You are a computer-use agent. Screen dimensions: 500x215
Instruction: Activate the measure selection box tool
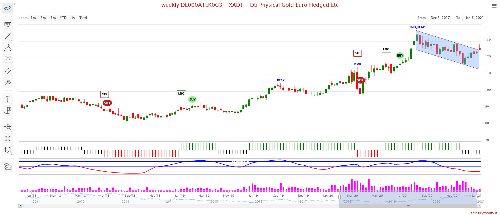[8, 59]
